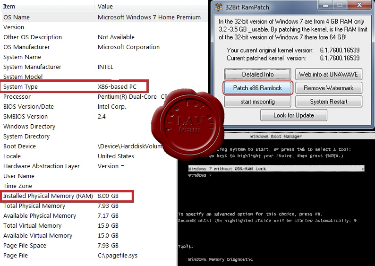Click the Remove Watermark button
Screen dimensions: 375x266
[x=328, y=88]
